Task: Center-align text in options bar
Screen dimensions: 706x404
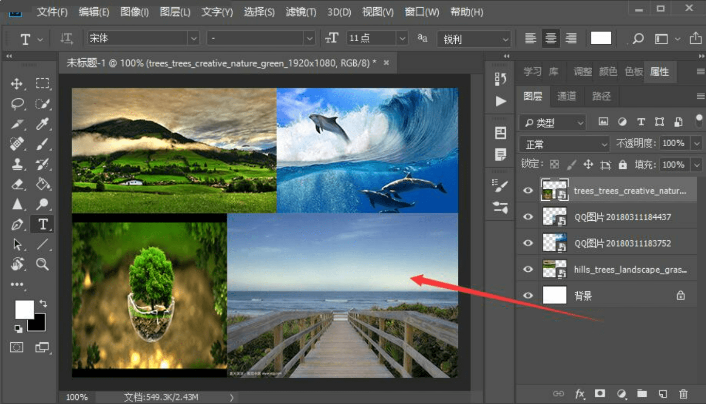Action: (550, 39)
